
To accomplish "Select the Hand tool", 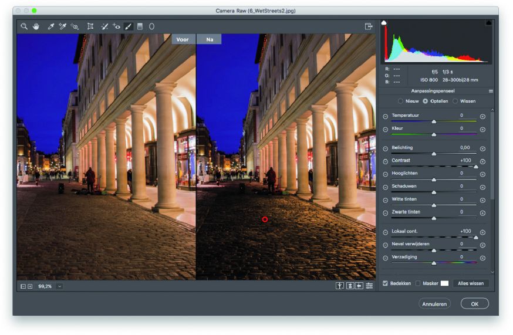I will (x=36, y=26).
